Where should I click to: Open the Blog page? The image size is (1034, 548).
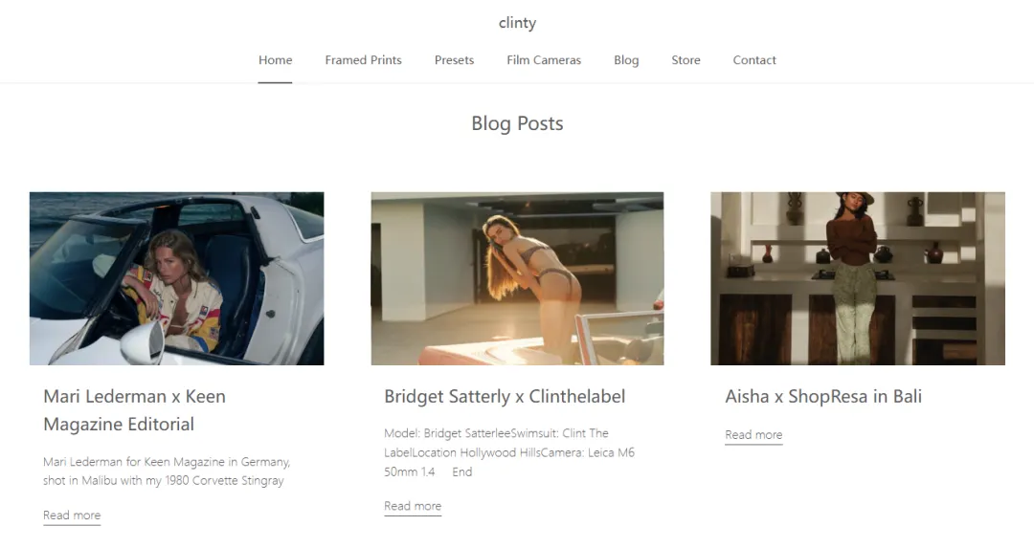coord(626,60)
